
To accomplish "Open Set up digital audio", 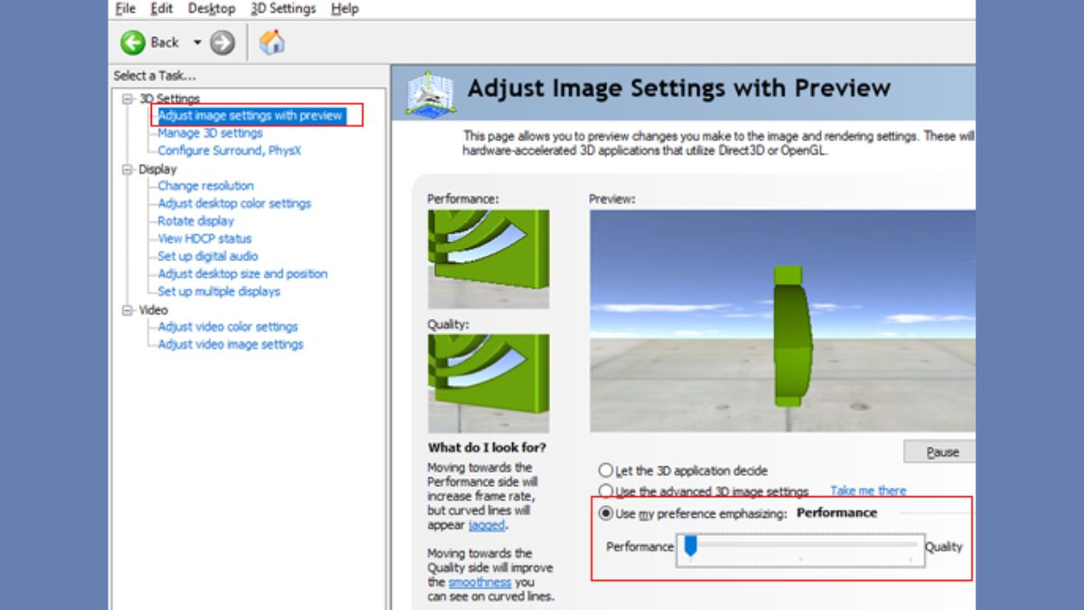I will (x=208, y=257).
